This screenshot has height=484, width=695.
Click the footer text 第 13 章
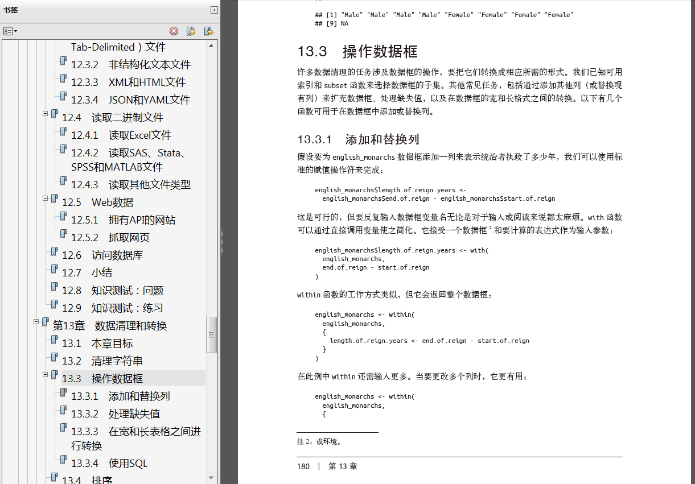(x=343, y=466)
